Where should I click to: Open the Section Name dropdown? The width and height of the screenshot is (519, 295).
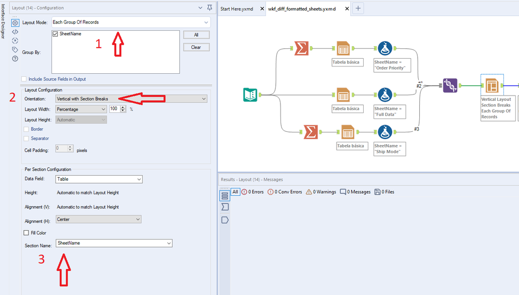114,243
